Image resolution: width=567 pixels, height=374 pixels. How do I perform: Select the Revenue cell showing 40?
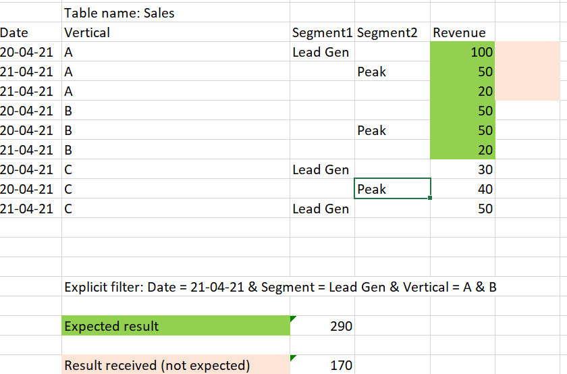pyautogui.click(x=462, y=189)
